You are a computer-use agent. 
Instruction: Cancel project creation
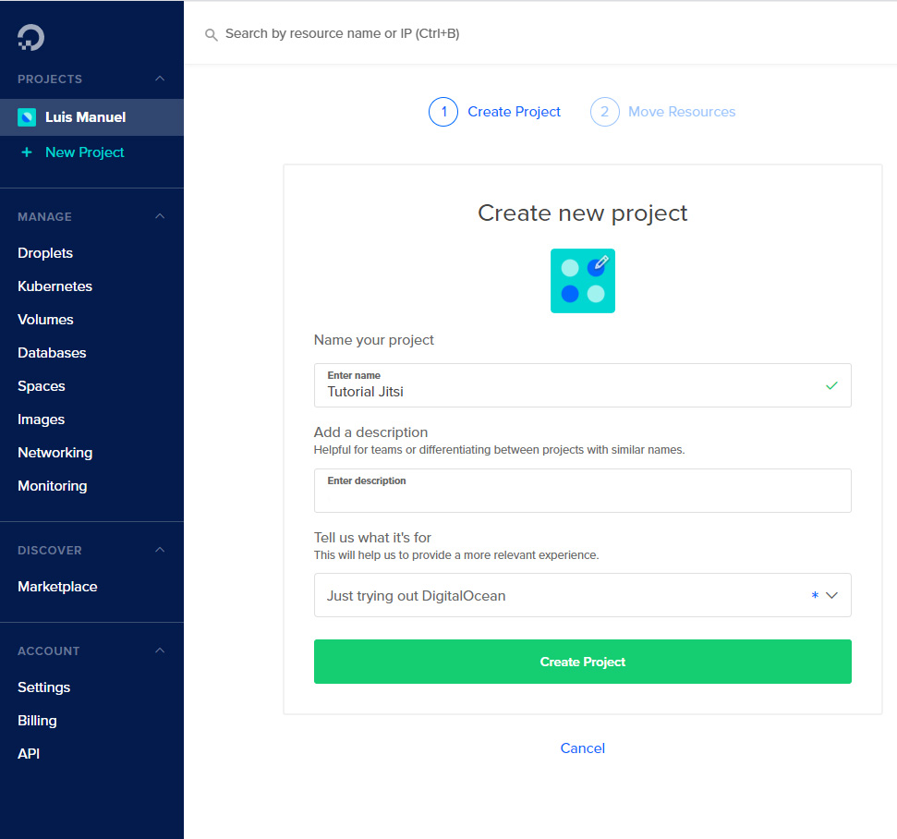pyautogui.click(x=582, y=748)
